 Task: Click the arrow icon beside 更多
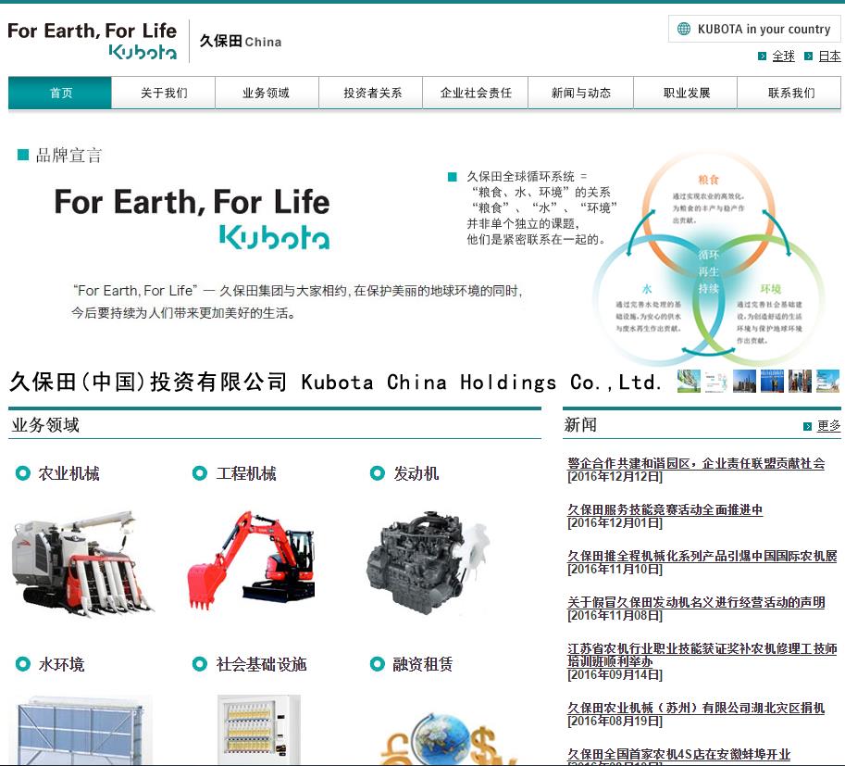click(x=807, y=426)
